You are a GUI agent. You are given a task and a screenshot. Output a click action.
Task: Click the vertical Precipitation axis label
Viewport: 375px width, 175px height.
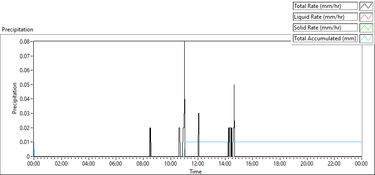[15, 99]
